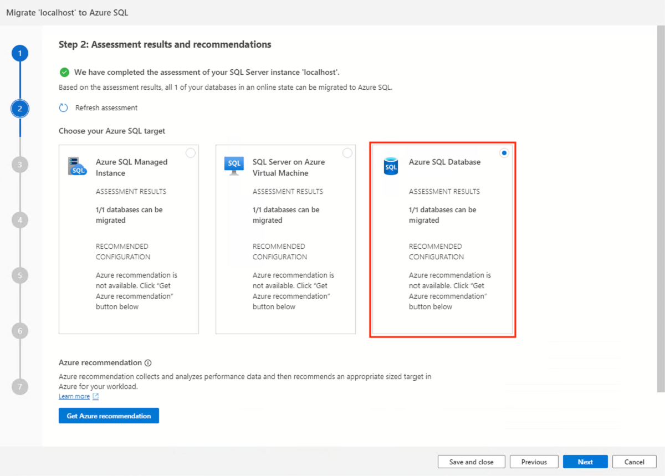Select Azure SQL Managed Instance radio button
The width and height of the screenshot is (665, 476).
pos(191,153)
